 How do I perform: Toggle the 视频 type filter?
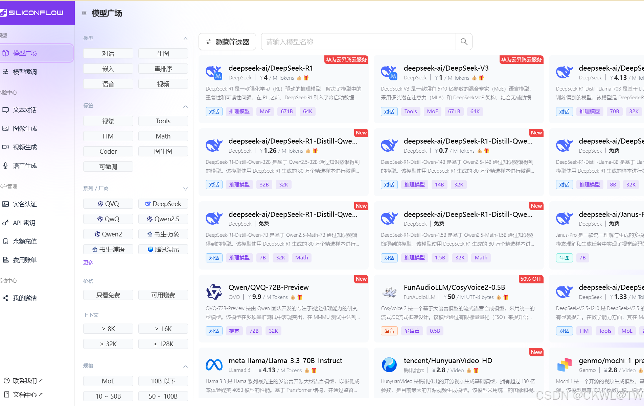coord(163,84)
